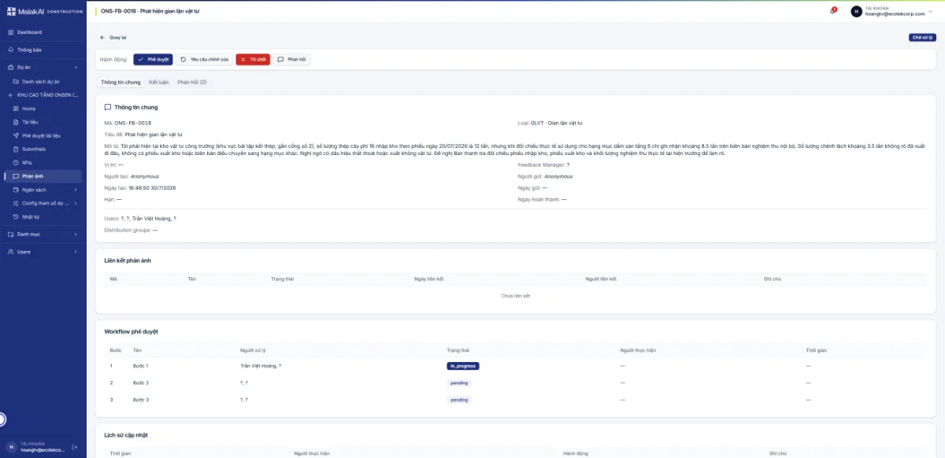Switch to Thông tin chung tab
Screen dimensions: 945x458
point(120,82)
